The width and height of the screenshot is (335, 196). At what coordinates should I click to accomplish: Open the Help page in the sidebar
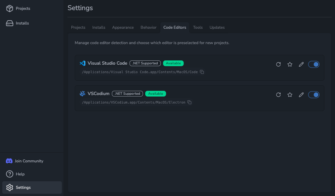click(x=32, y=174)
